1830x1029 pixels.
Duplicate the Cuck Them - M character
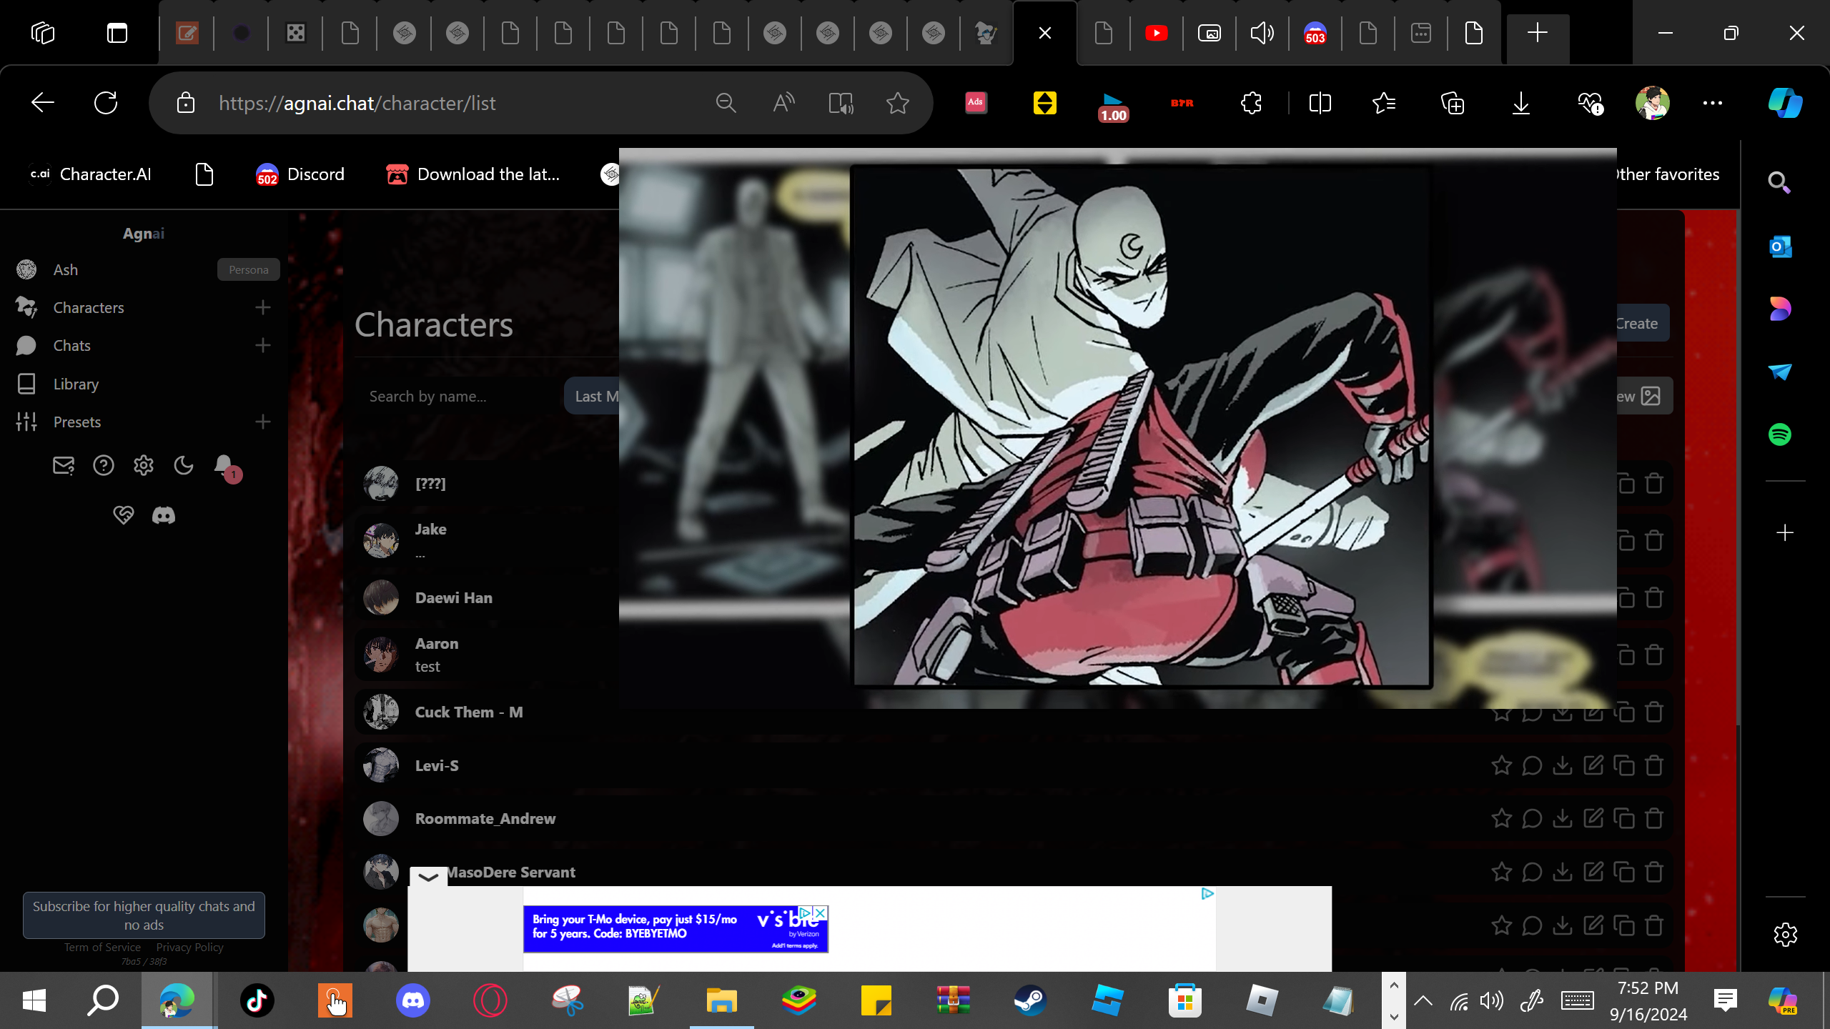coord(1624,712)
